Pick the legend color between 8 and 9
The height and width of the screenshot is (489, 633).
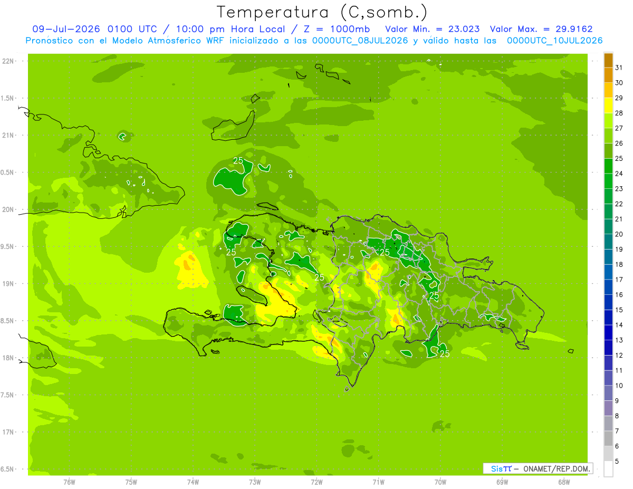[x=608, y=408]
